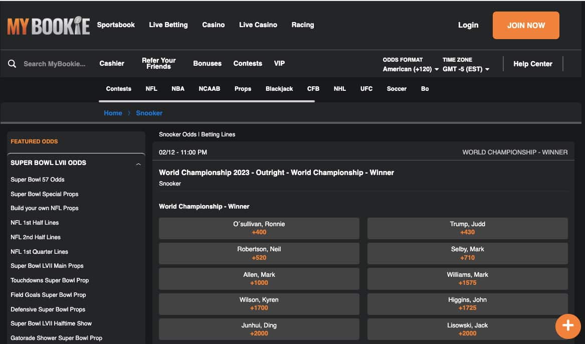This screenshot has width=585, height=344.
Task: Open the Help Center
Action: click(x=533, y=64)
